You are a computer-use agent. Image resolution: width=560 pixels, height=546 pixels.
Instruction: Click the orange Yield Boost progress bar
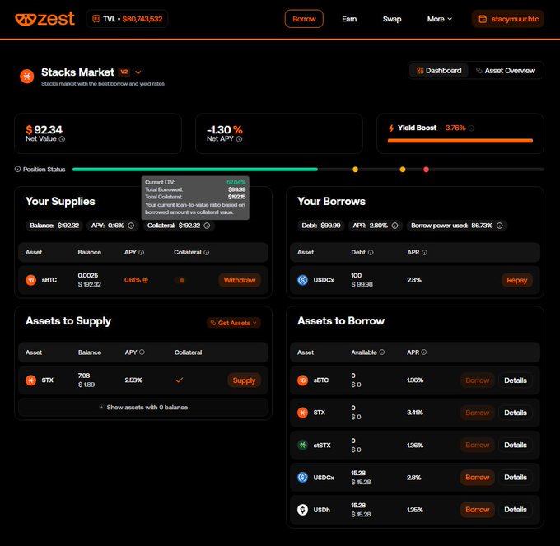tap(460, 141)
